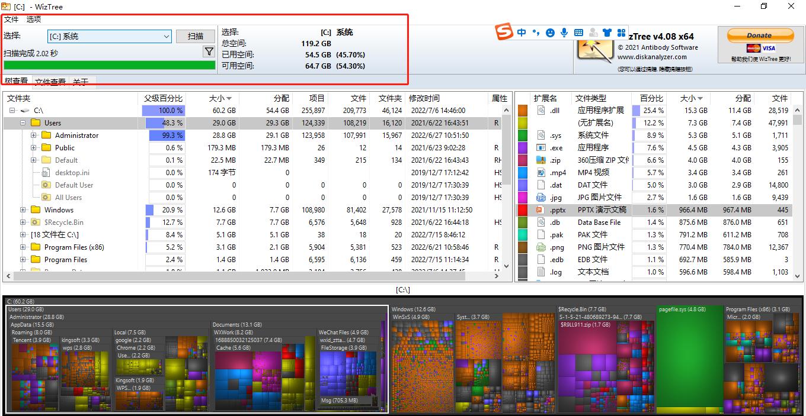Click the shirt skin icon in IME bar

pos(607,33)
